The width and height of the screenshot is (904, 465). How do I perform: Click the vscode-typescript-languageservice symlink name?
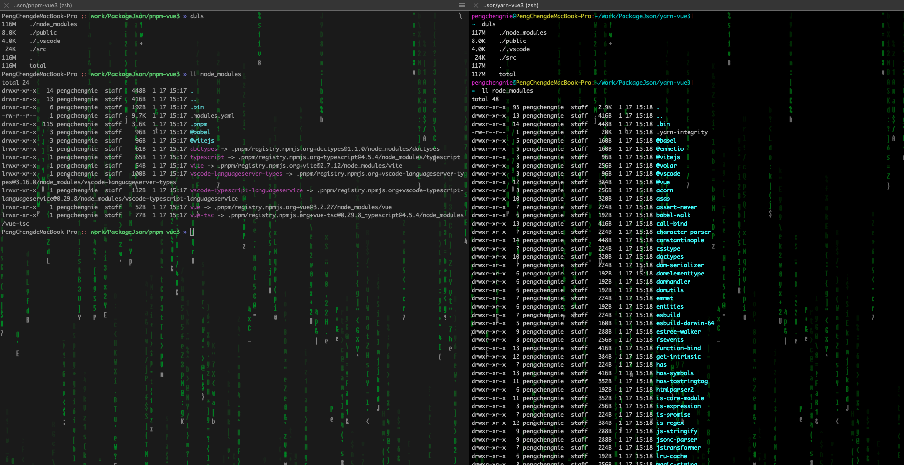(x=246, y=190)
